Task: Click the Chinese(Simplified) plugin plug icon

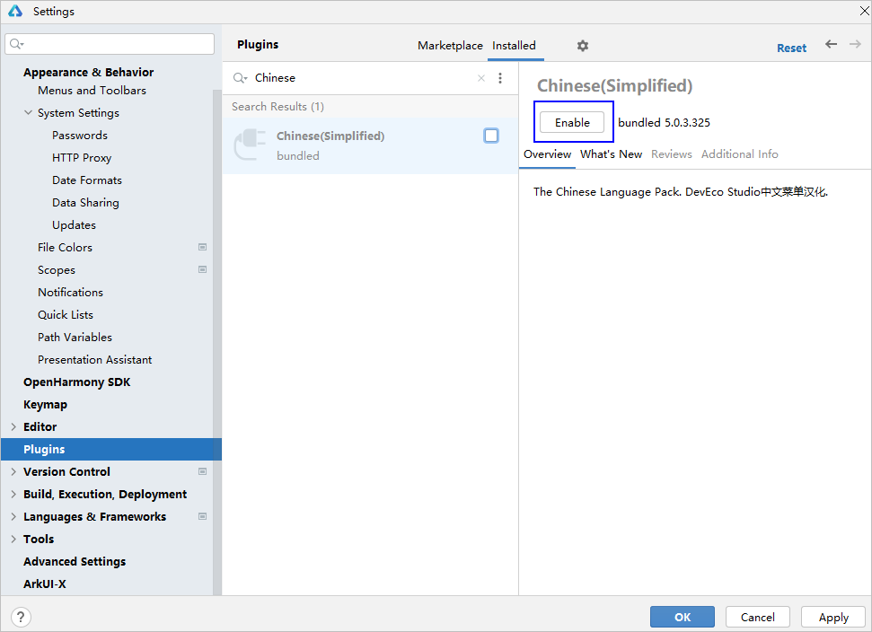Action: click(x=250, y=145)
